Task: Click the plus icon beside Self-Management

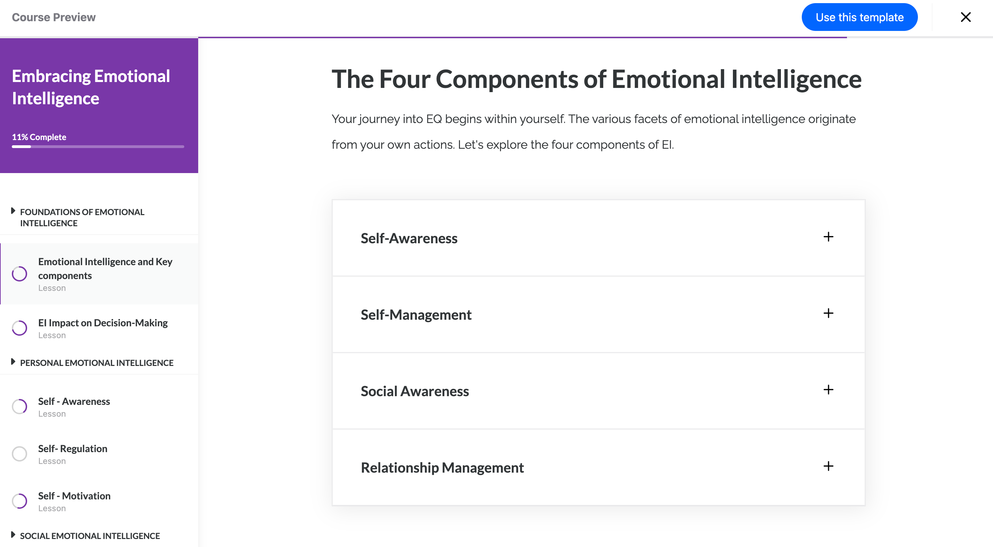Action: [828, 313]
